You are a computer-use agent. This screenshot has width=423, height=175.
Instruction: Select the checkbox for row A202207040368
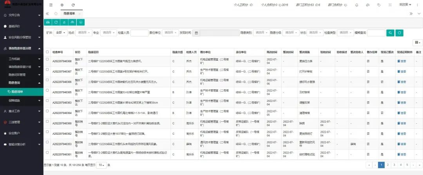[47, 61]
